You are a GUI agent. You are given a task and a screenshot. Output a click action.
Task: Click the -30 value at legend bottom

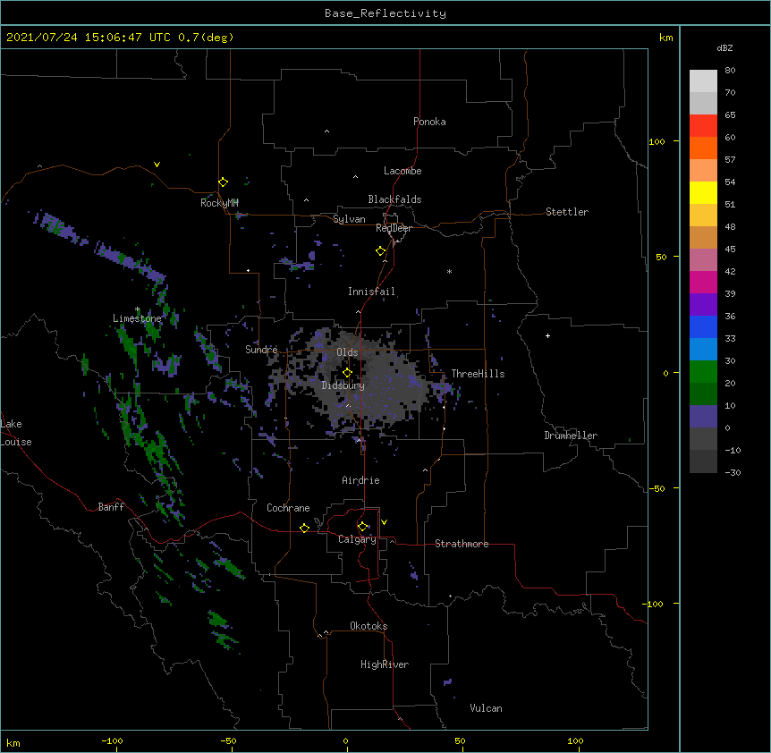point(733,472)
